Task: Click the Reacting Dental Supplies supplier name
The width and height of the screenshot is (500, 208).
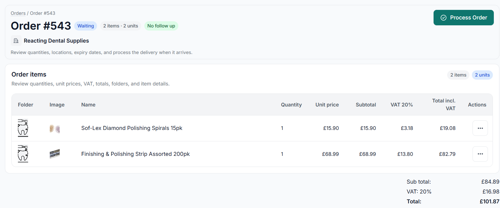Action: pos(56,41)
